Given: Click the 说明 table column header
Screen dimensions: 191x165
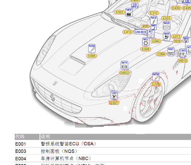Looking at the screenshot, I should click(115, 137).
